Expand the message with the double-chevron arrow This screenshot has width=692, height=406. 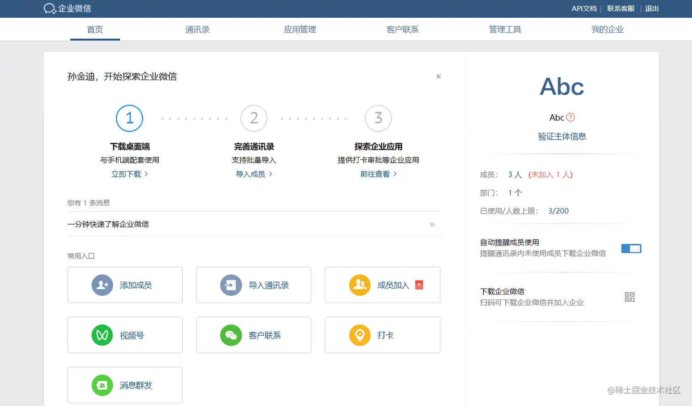point(432,224)
